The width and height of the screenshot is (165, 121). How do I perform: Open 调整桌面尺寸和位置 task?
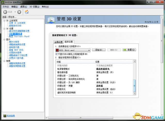[18, 55]
